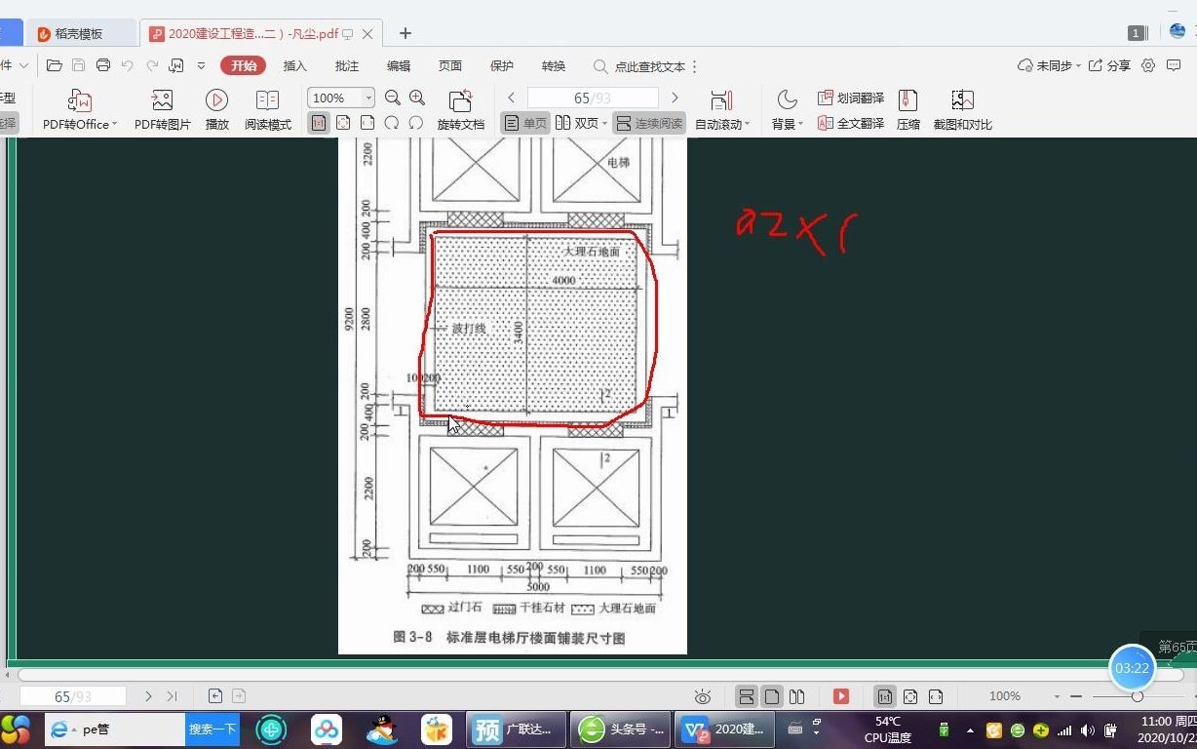This screenshot has width=1197, height=749.
Task: Click the 自动滚动 auto-scroll icon
Action: click(721, 107)
